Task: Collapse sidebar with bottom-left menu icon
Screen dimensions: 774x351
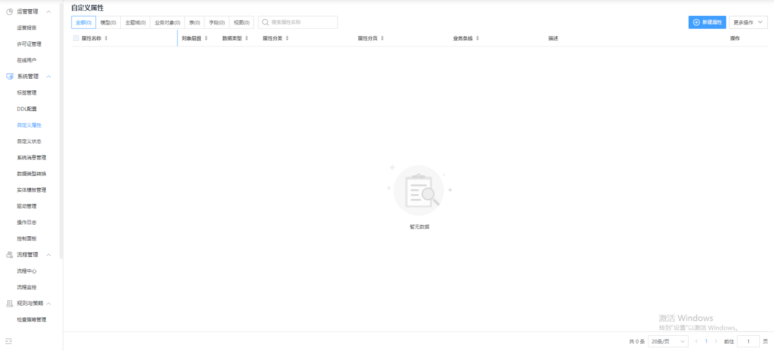Action: [x=9, y=341]
